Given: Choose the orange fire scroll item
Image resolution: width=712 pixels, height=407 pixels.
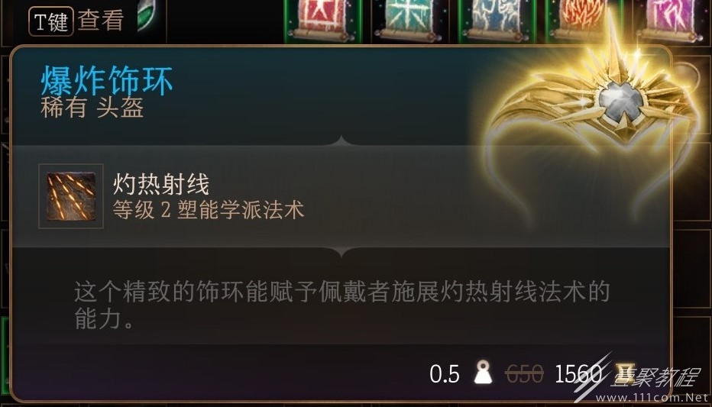Looking at the screenshot, I should coord(584,21).
